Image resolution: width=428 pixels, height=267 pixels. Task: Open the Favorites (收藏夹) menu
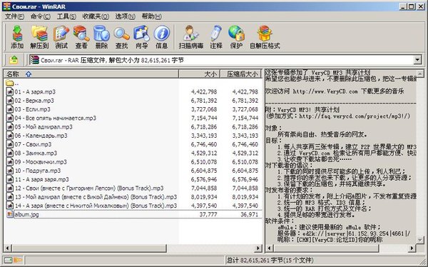point(96,16)
